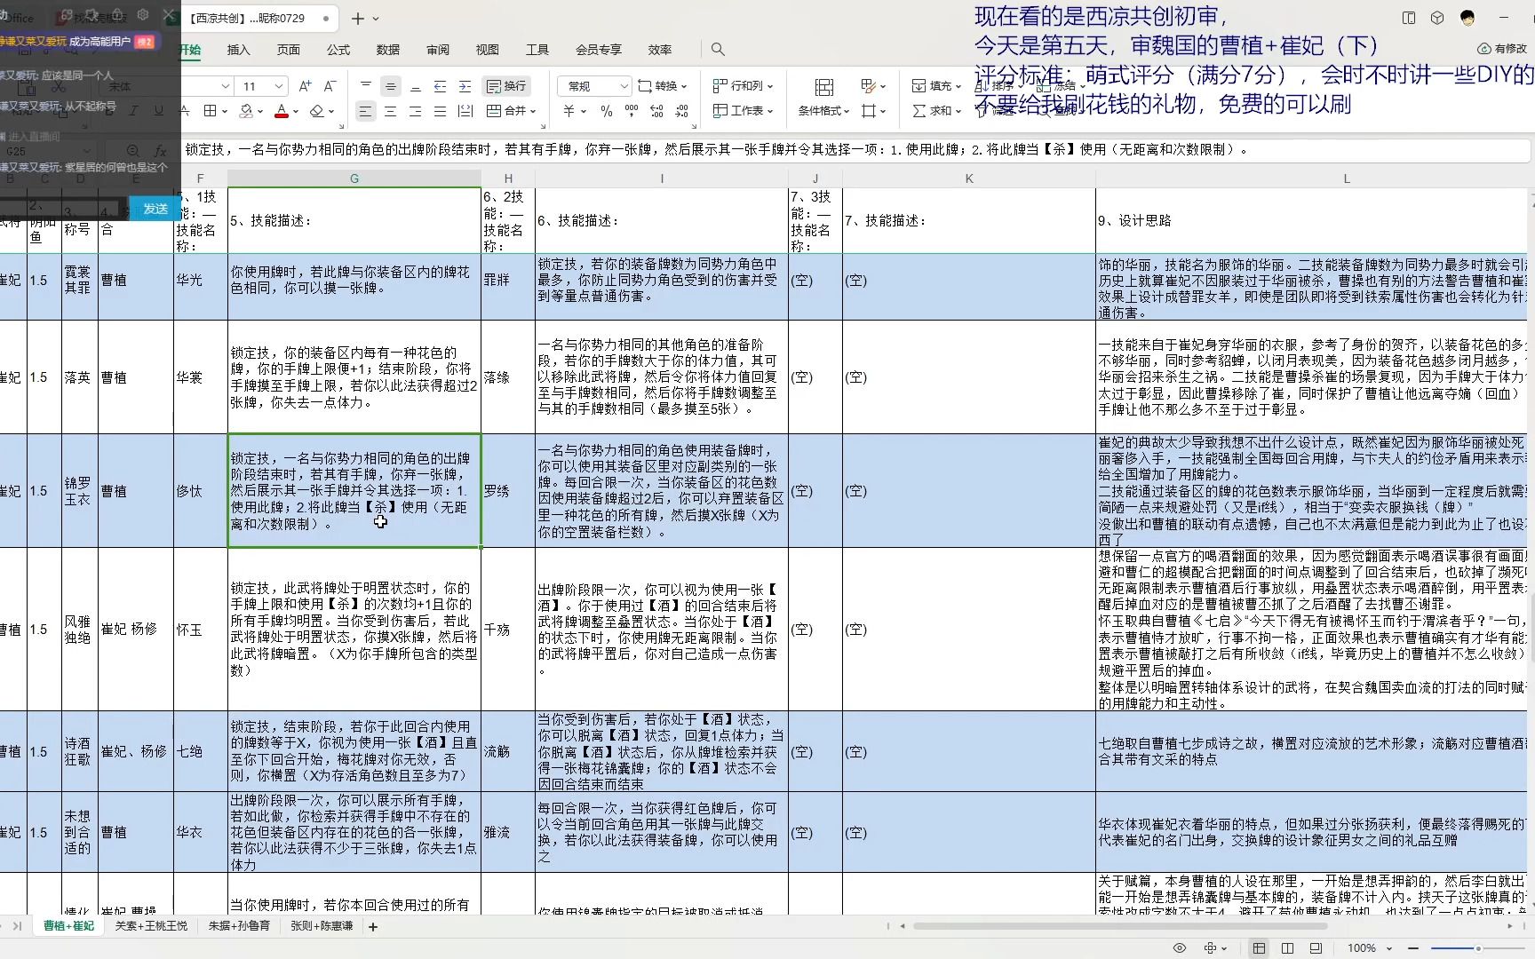Justify text alignment icon
The width and height of the screenshot is (1535, 959).
coord(441,111)
